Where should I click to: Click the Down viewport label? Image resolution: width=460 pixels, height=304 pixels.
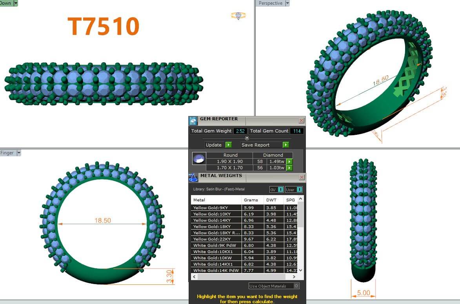tap(5, 3)
